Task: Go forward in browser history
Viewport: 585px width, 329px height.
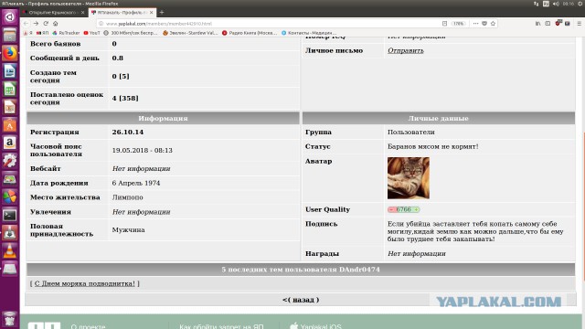Action: click(36, 24)
